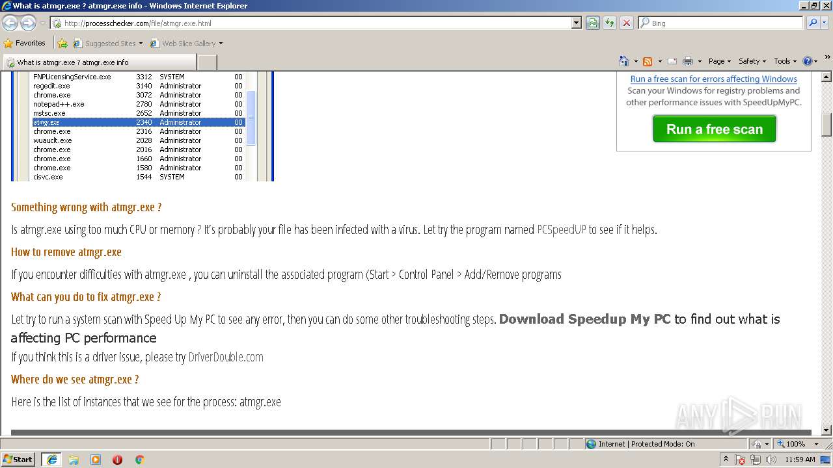The height and width of the screenshot is (468, 833).
Task: Refresh the page with the green arrows icon
Action: tap(610, 23)
